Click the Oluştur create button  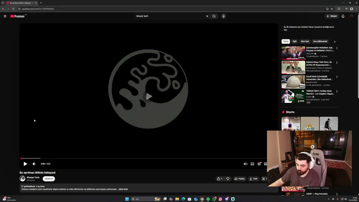(332, 16)
